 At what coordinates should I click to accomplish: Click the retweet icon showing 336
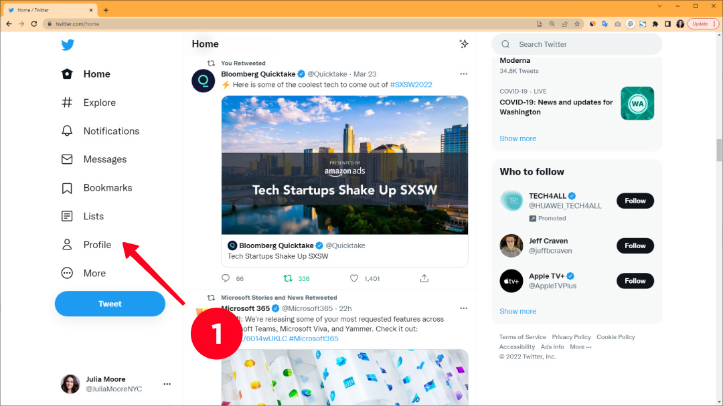(x=288, y=278)
